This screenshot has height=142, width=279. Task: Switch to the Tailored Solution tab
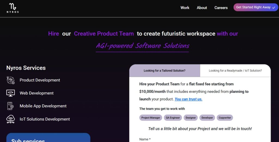coord(165,70)
